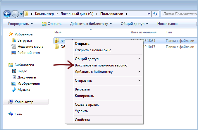
Task: Open the Музыка library
Action: 23,90
